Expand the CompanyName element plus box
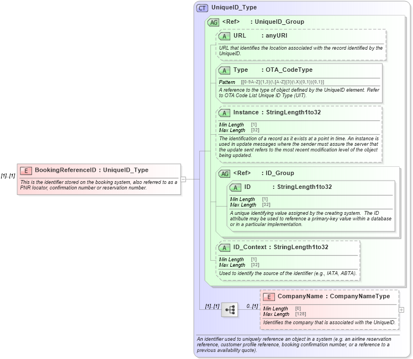 tap(401, 310)
